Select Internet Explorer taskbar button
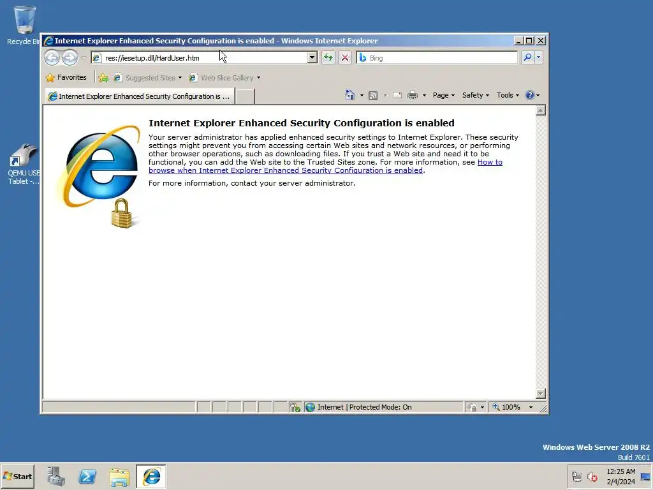The image size is (653, 490). pyautogui.click(x=151, y=476)
